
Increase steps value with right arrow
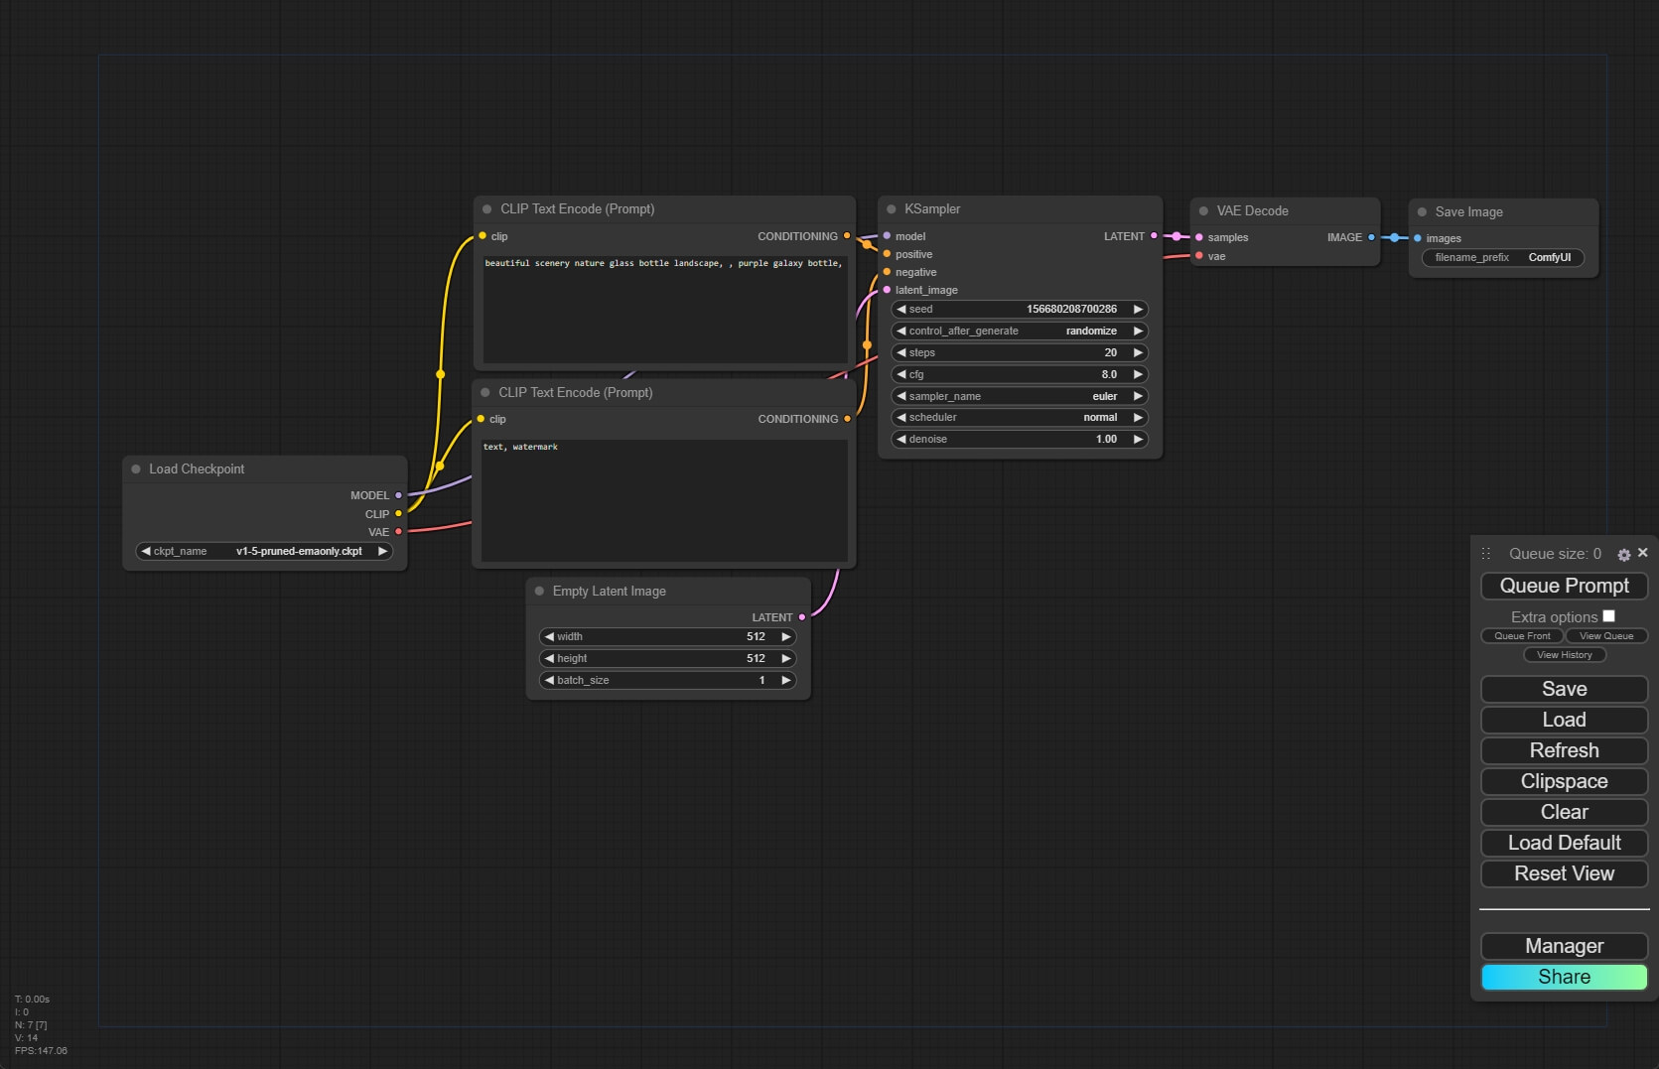[1138, 353]
